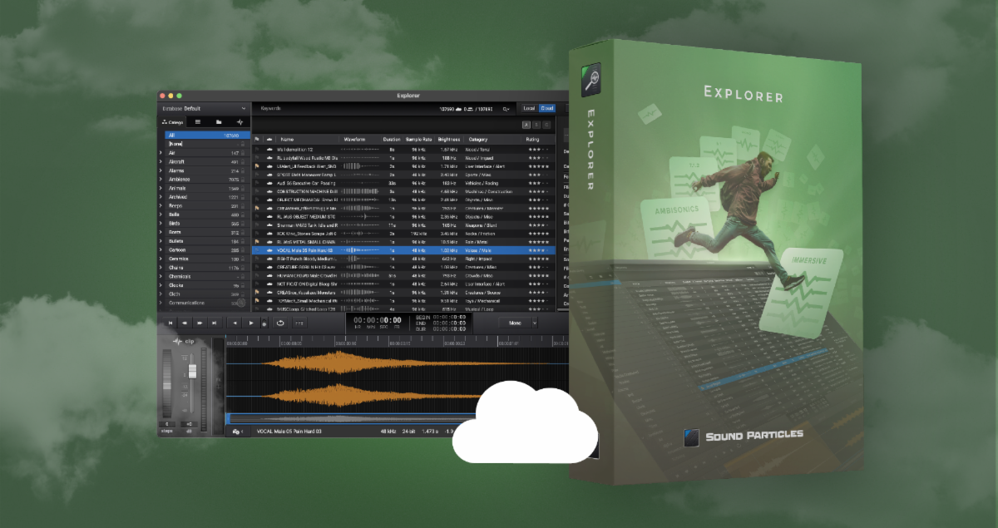Image resolution: width=998 pixels, height=528 pixels.
Task: Expand the Alarms category
Action: (161, 170)
